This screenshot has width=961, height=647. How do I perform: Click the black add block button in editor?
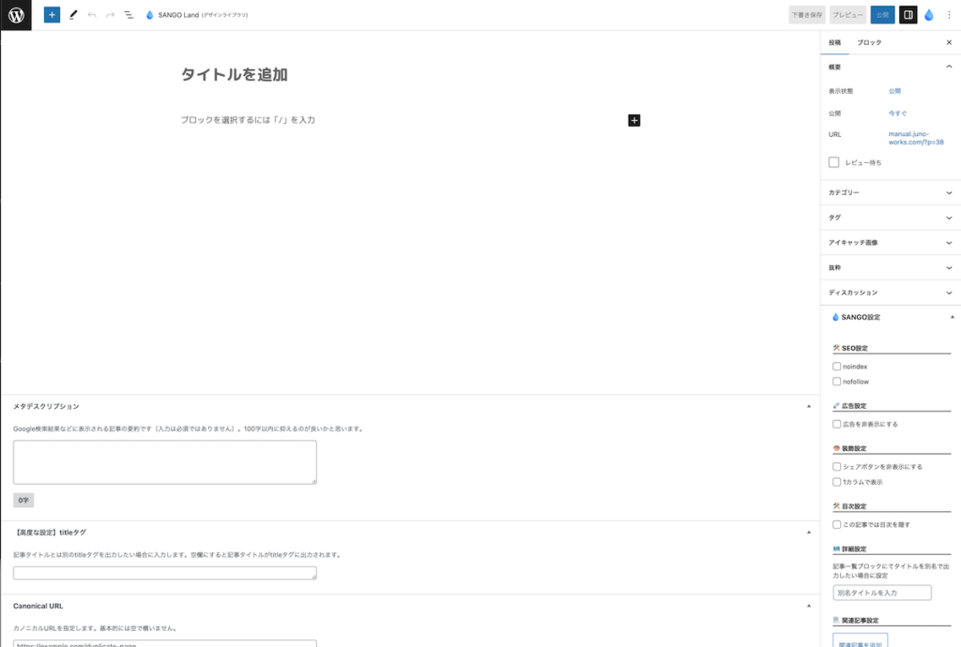click(x=634, y=120)
